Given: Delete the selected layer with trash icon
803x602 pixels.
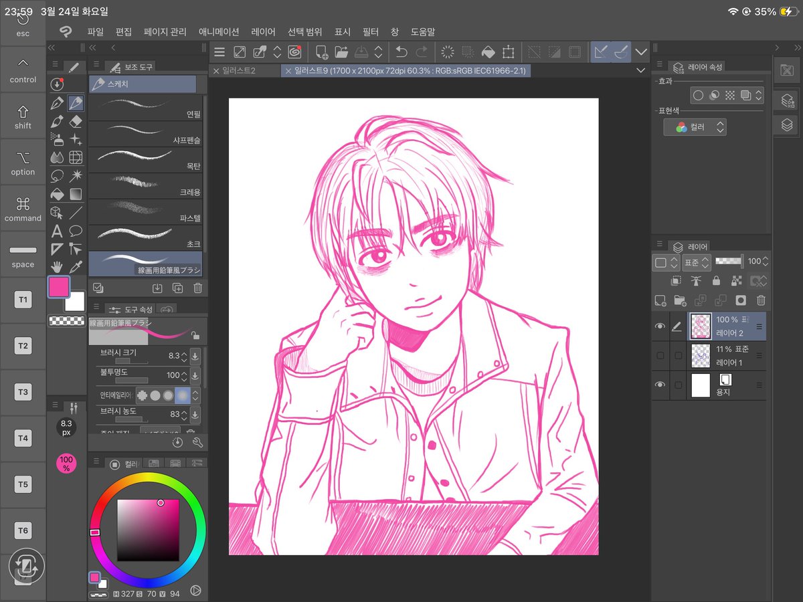Looking at the screenshot, I should 761,301.
